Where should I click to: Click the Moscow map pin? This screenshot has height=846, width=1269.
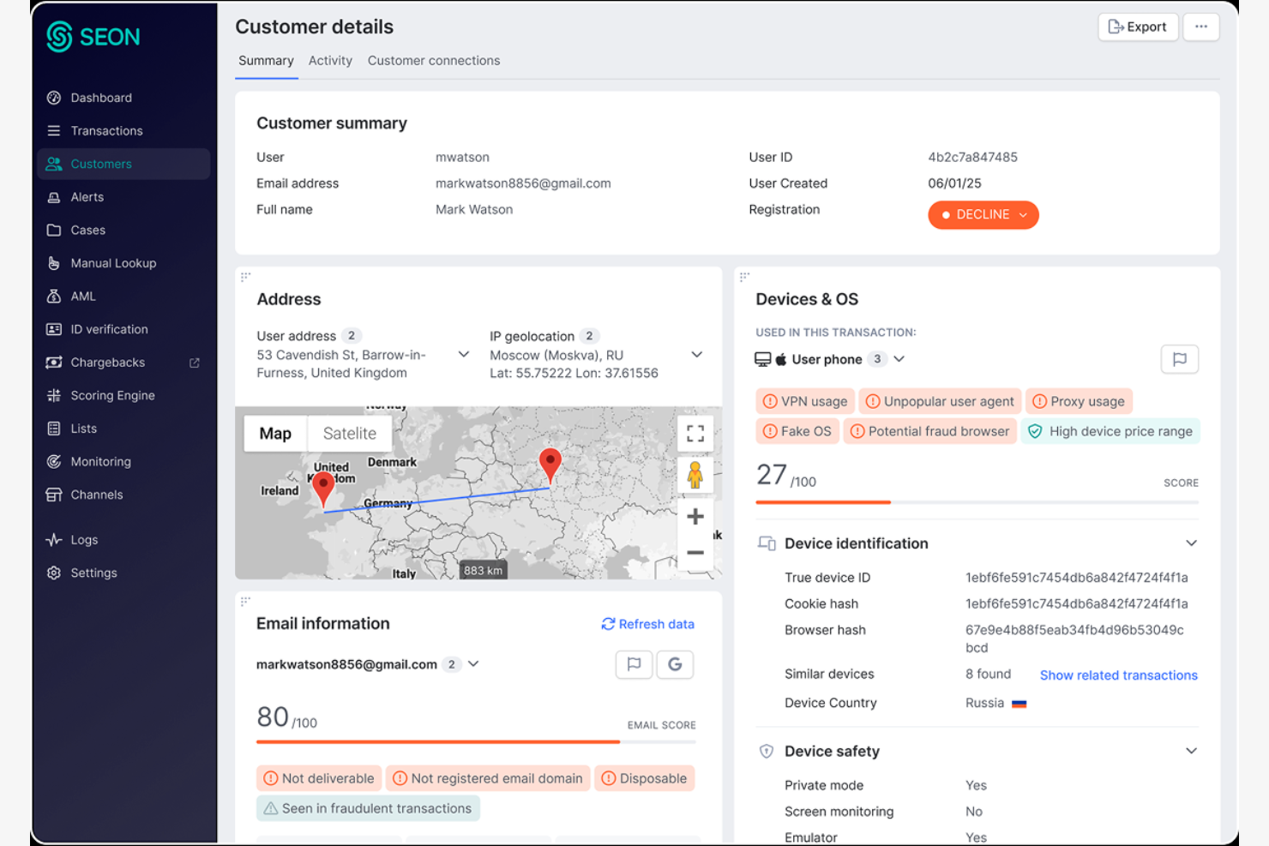coord(550,464)
